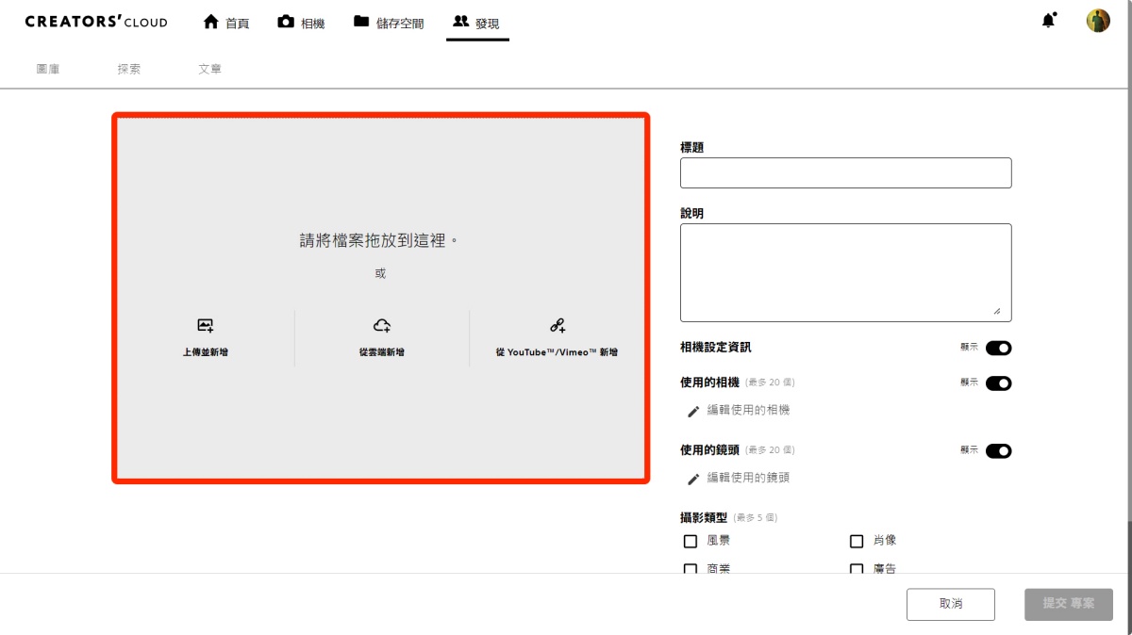The width and height of the screenshot is (1132, 635).
Task: Open the 文章 tab
Action: 209,68
